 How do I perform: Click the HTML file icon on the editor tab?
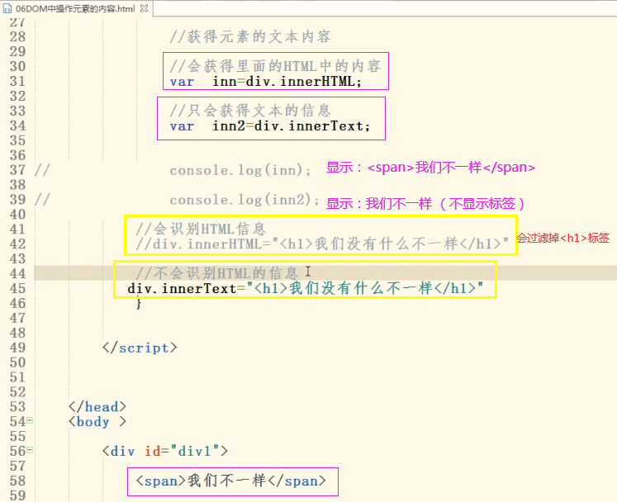[x=7, y=8]
